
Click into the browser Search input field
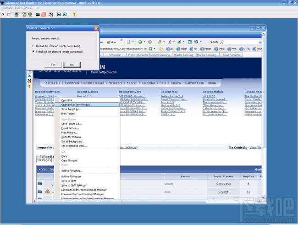click(x=241, y=42)
